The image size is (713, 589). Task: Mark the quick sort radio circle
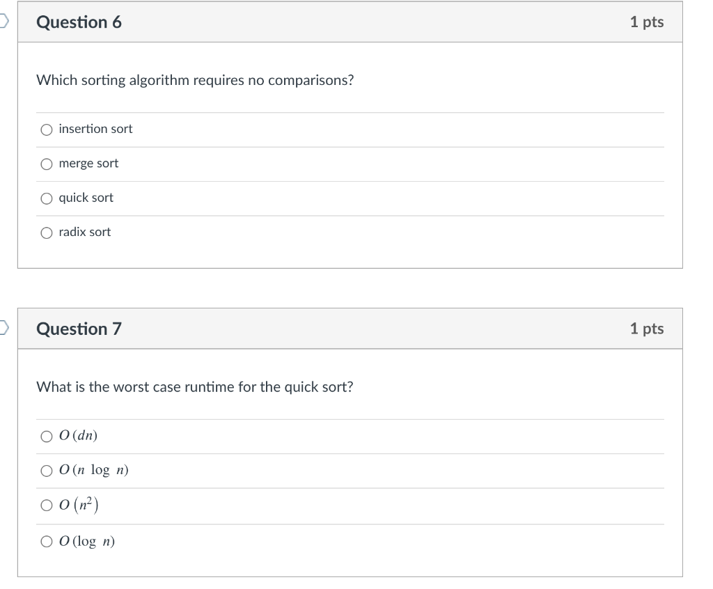pyautogui.click(x=47, y=198)
